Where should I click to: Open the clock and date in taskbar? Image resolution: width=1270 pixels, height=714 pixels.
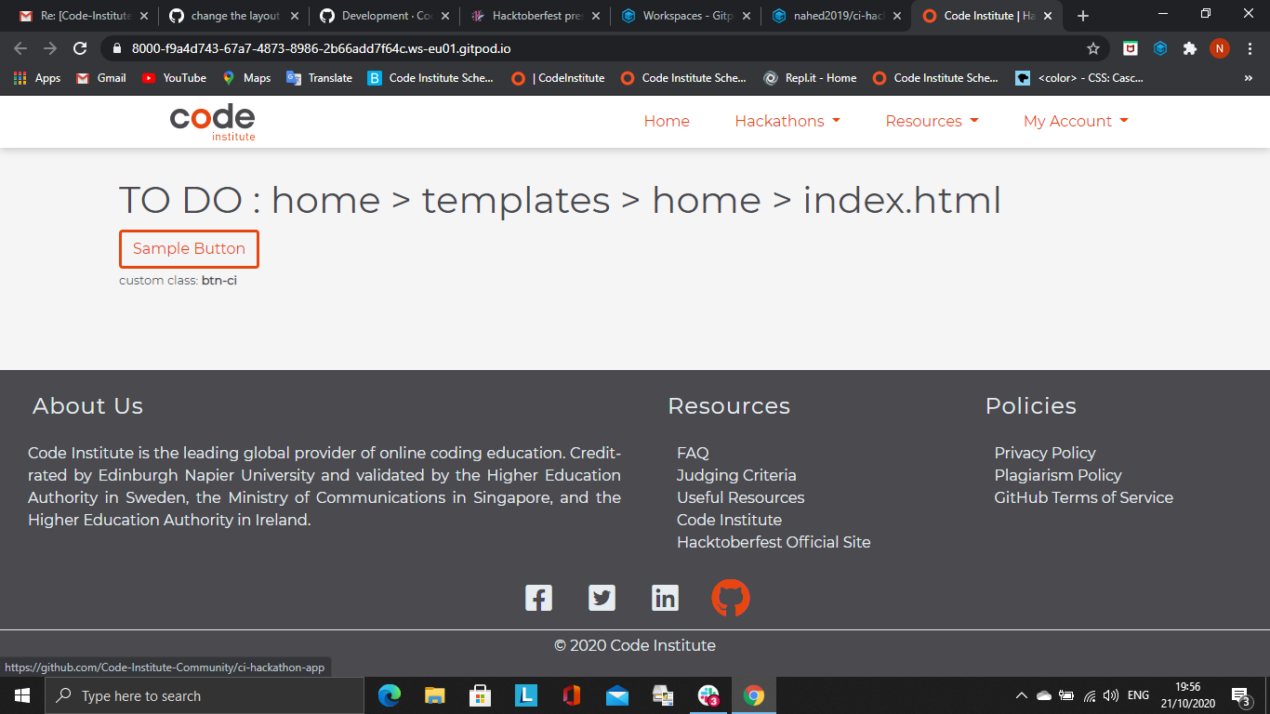pos(1187,695)
